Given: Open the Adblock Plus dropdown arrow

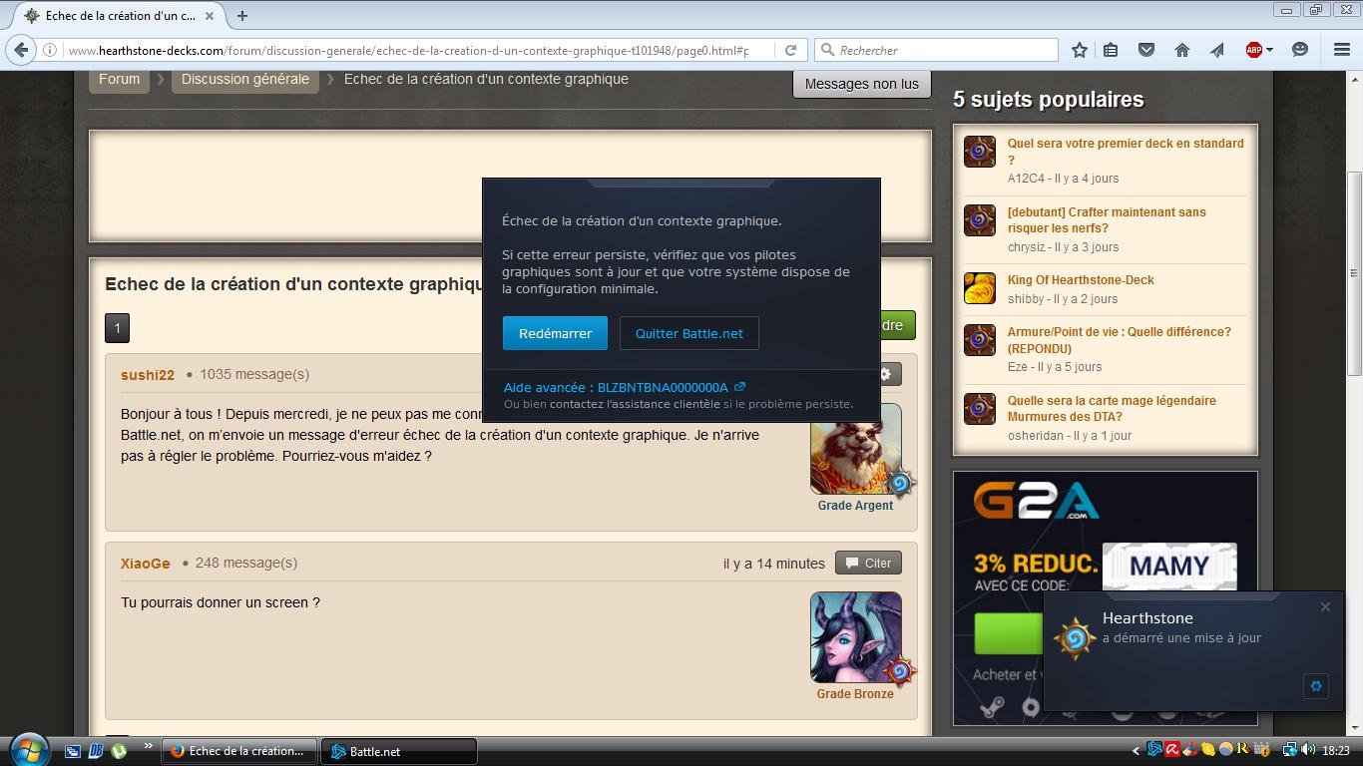Looking at the screenshot, I should tap(1269, 50).
